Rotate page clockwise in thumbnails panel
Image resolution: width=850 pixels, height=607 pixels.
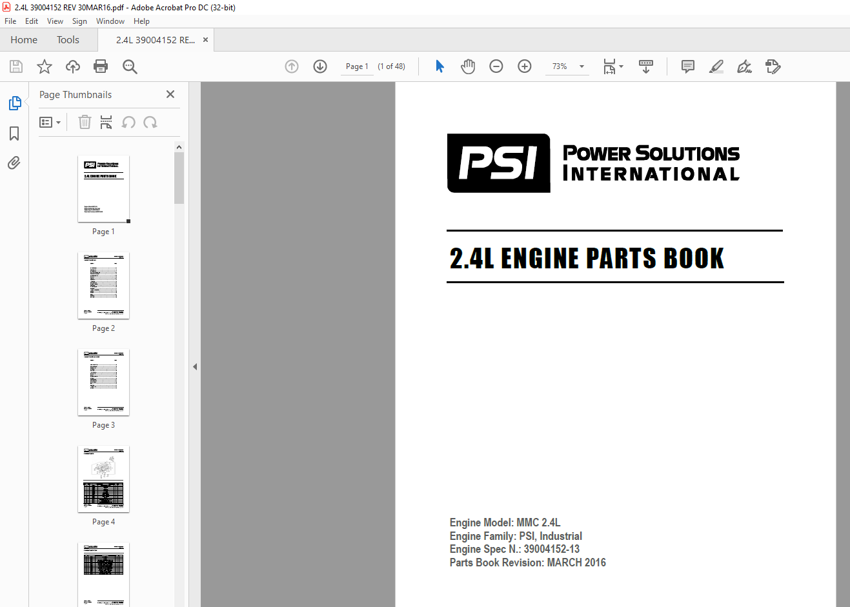150,122
